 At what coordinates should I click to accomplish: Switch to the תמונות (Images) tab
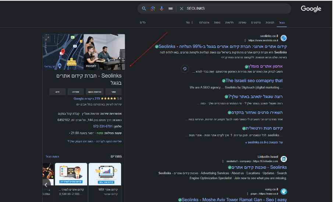[270, 22]
